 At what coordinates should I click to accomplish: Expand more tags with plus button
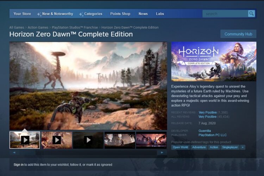(243, 147)
